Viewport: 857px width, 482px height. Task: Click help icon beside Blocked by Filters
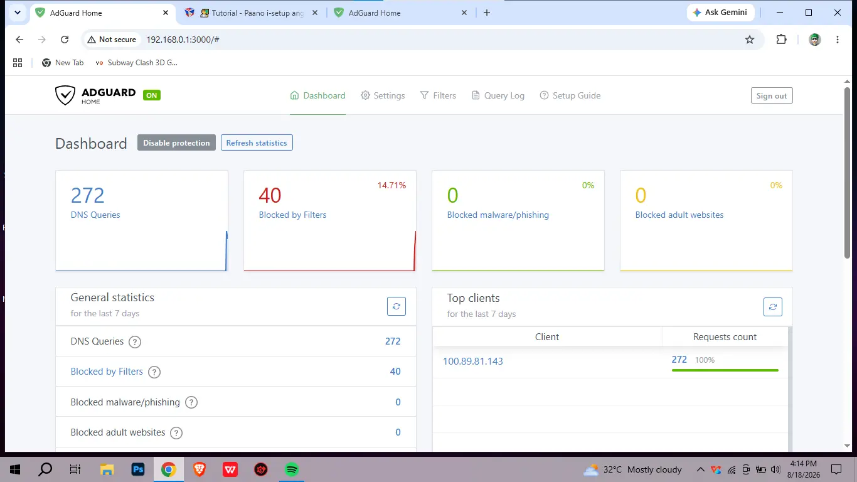pyautogui.click(x=154, y=372)
